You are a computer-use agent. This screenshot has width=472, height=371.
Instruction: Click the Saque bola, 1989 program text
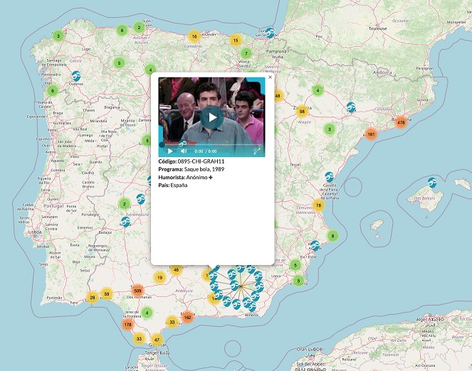204,169
